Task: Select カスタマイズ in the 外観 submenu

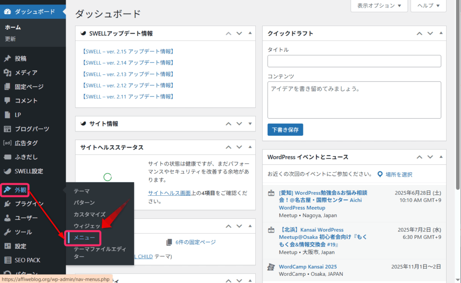Action: 90,214
